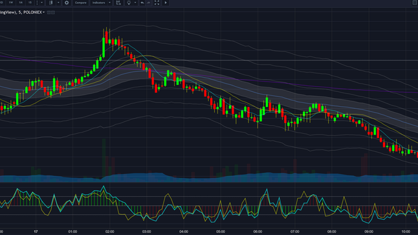The width and height of the screenshot is (418, 235).
Task: Click the 09:00 time axis label
Action: (x=369, y=232)
